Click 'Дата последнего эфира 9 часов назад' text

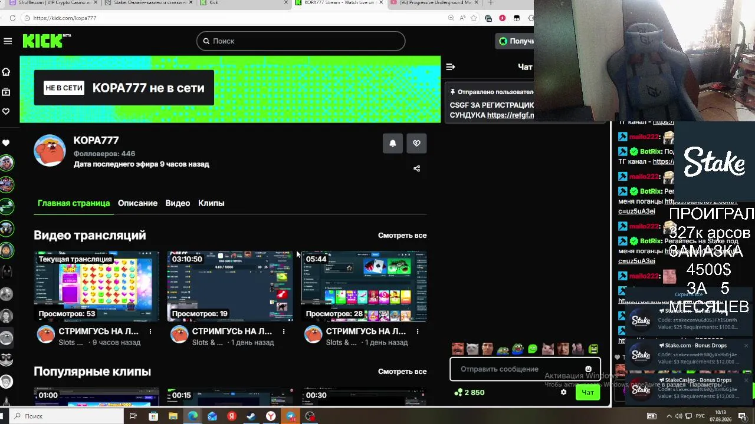click(142, 164)
